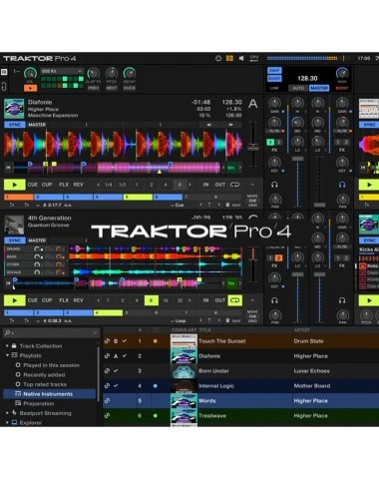Expand the Track Collection tree node
The width and height of the screenshot is (379, 479).
pos(7,346)
